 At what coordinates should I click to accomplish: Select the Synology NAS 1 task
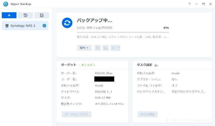tap(25, 26)
